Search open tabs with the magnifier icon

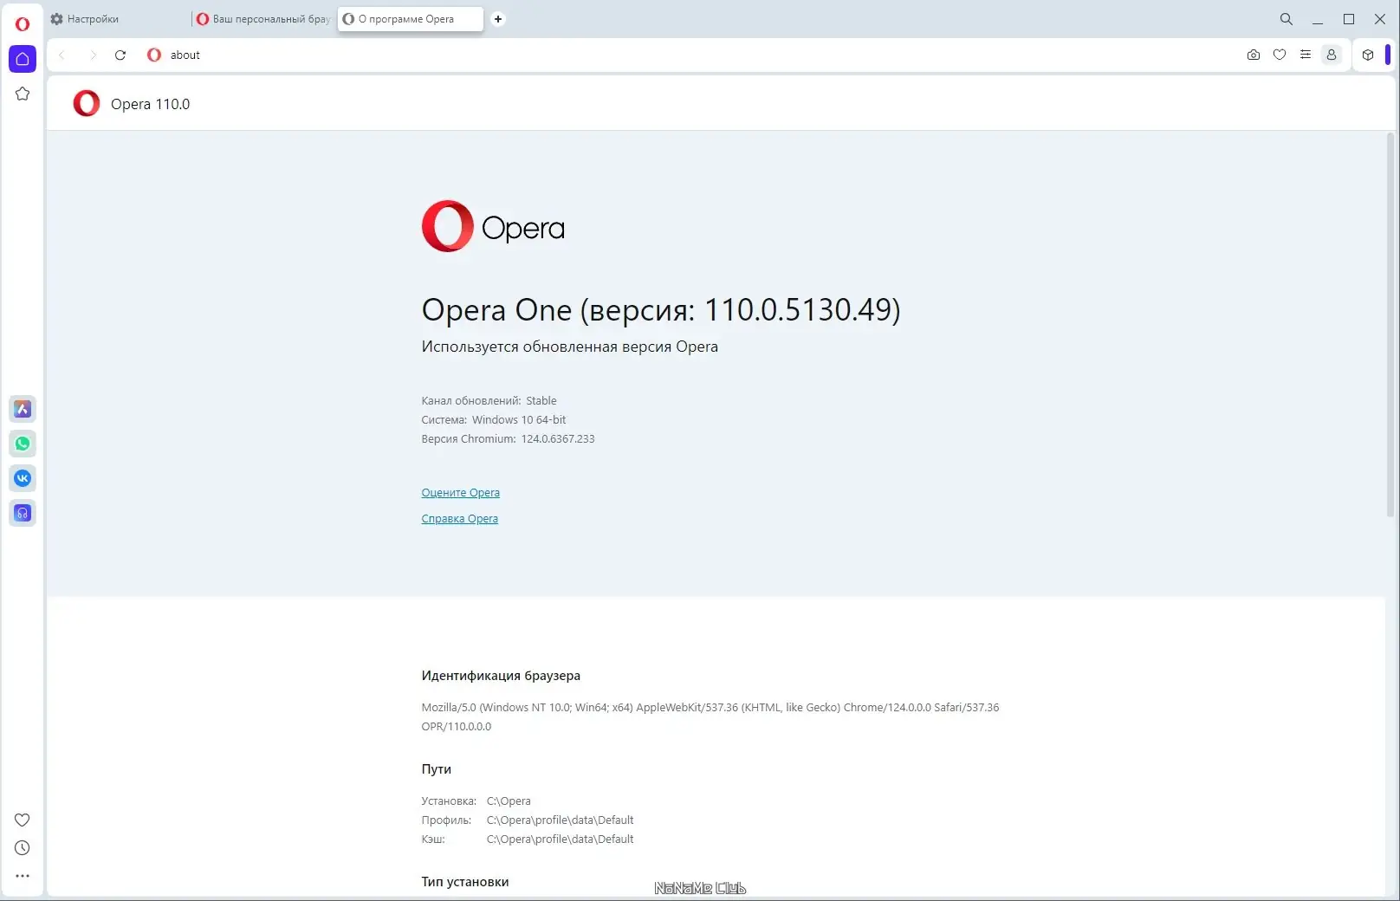tap(1287, 19)
